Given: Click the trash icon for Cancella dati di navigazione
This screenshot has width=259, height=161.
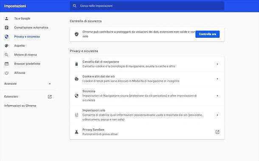Looking at the screenshot, I should (x=76, y=64).
